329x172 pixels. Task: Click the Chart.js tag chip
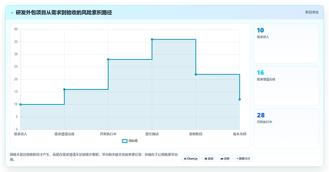pyautogui.click(x=191, y=159)
